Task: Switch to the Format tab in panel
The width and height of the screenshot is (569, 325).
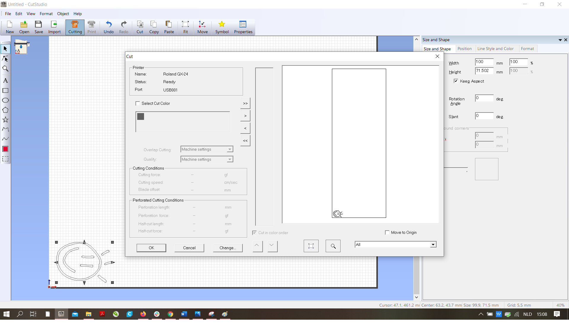Action: click(x=528, y=49)
